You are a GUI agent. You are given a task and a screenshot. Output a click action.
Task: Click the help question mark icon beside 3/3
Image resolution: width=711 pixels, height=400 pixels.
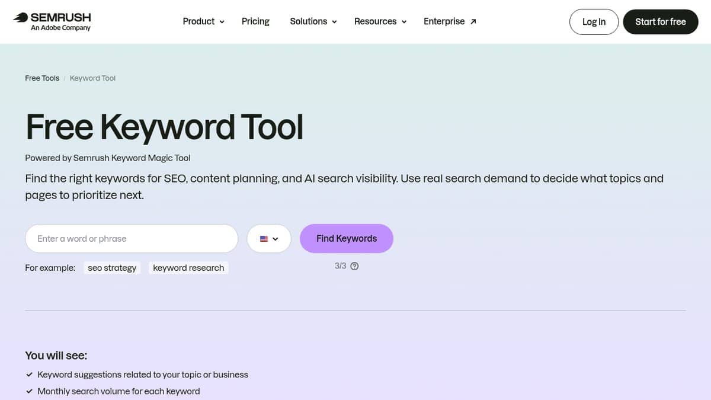pyautogui.click(x=354, y=266)
